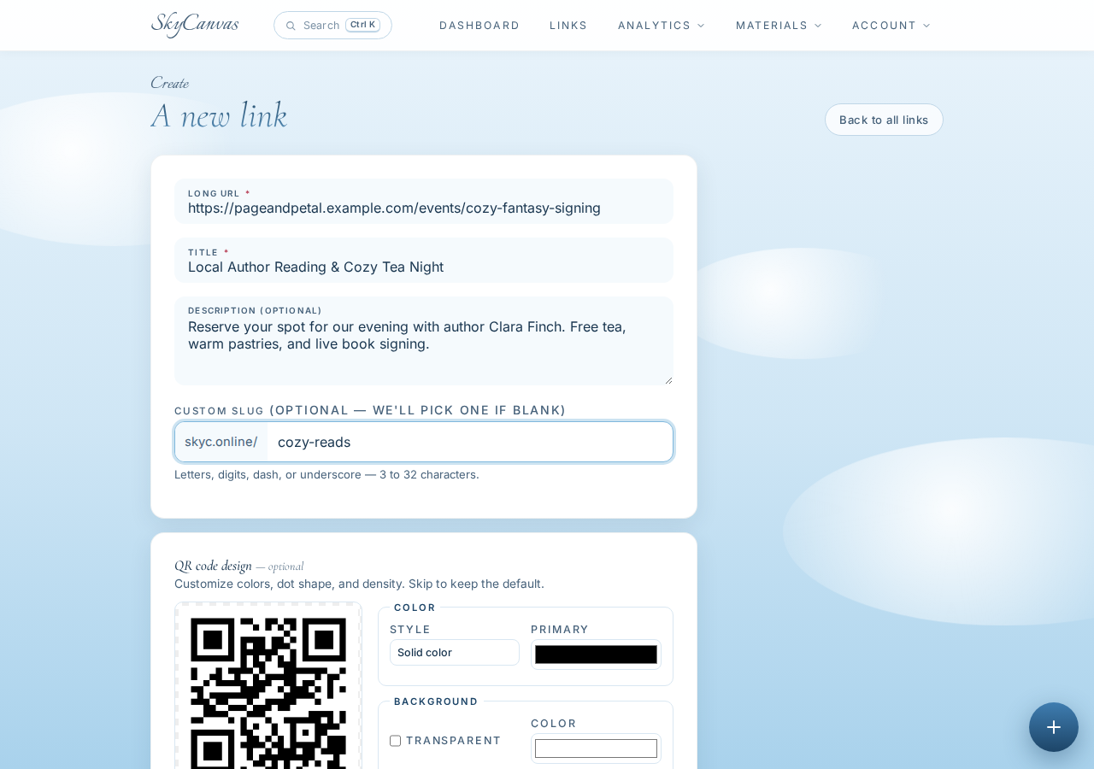Open the Dashboard page
Screen dimensions: 1094x769
[x=479, y=26]
